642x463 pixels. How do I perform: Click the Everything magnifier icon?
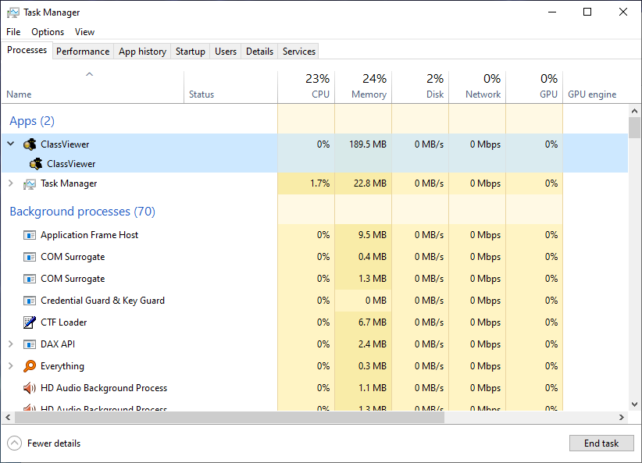pyautogui.click(x=30, y=366)
